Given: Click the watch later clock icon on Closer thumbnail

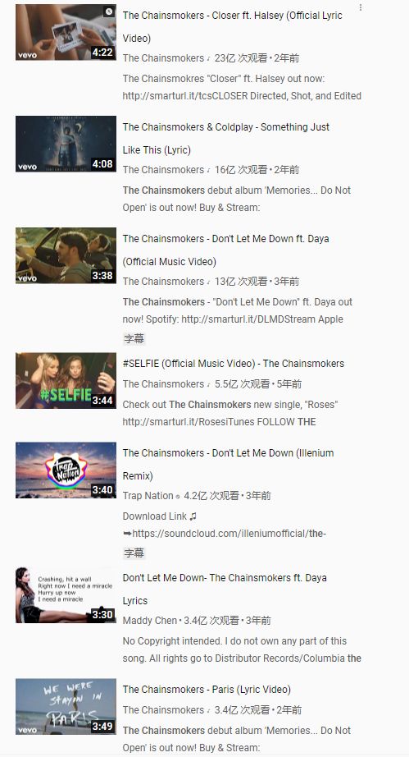Looking at the screenshot, I should 109,11.
